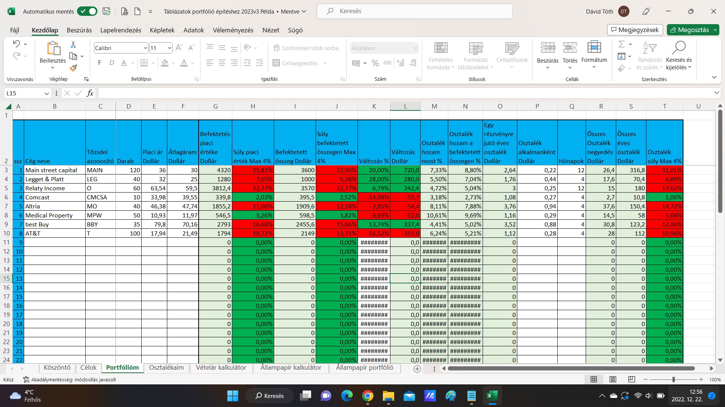This screenshot has height=407, width=725.
Task: Toggle the Automatikus mentés switch
Action: click(x=87, y=11)
